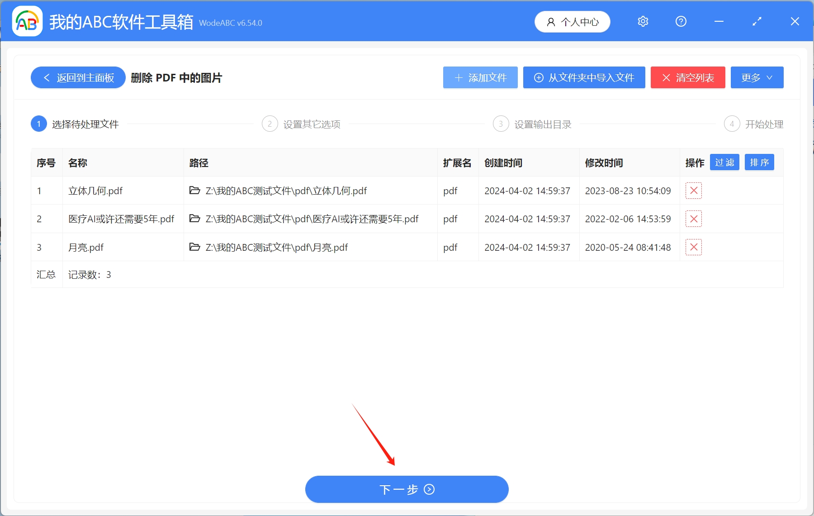Click the circled arrow icon on 下一步
Screen dimensions: 814x516
click(429, 490)
